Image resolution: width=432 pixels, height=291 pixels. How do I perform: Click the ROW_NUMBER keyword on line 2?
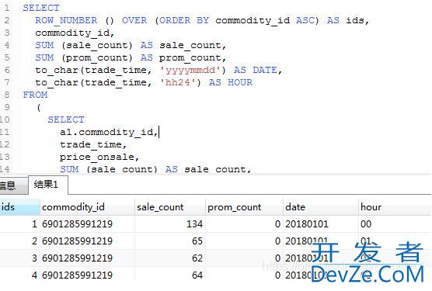[x=66, y=20]
